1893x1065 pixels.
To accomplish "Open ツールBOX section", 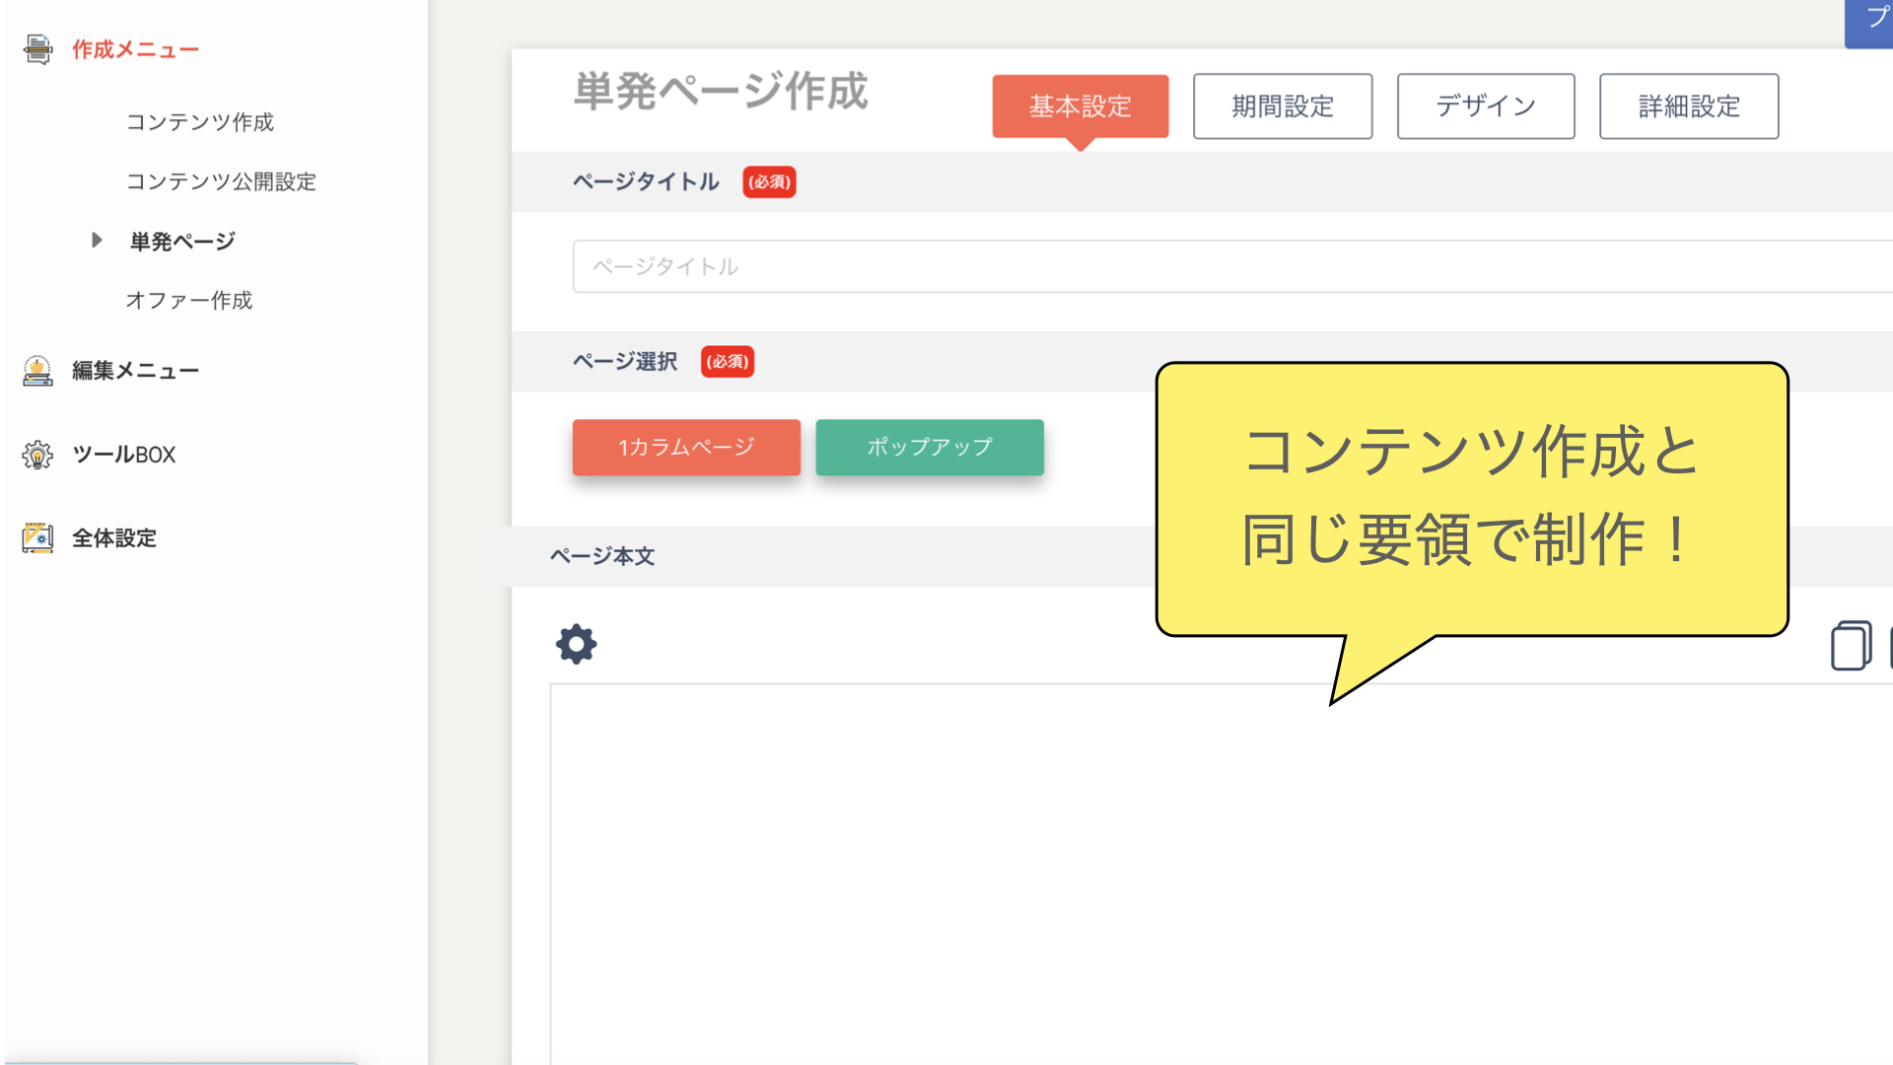I will click(123, 455).
